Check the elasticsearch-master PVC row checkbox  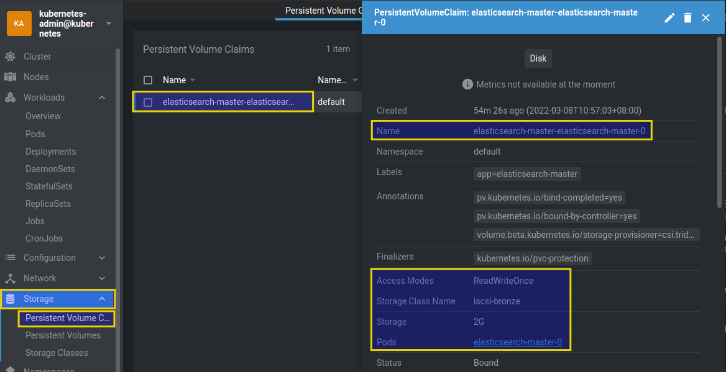click(x=148, y=102)
